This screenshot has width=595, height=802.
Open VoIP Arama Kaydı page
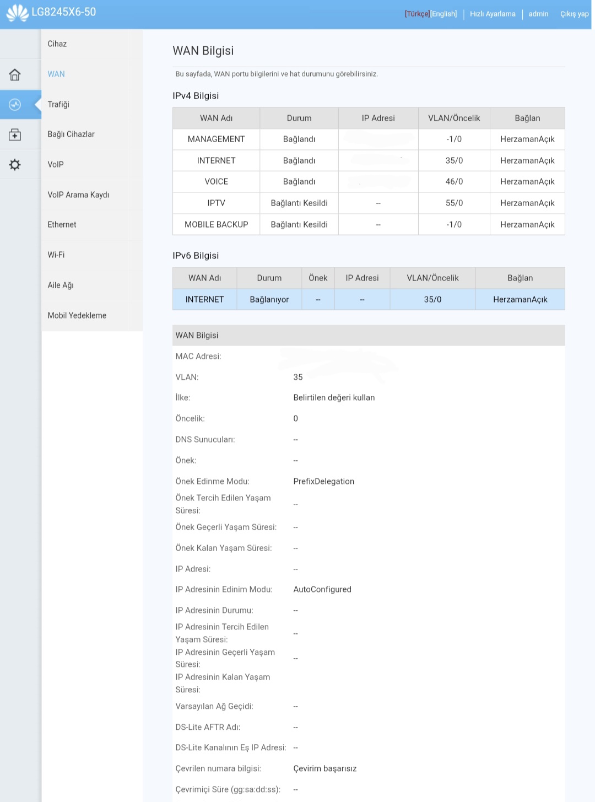[x=78, y=195]
